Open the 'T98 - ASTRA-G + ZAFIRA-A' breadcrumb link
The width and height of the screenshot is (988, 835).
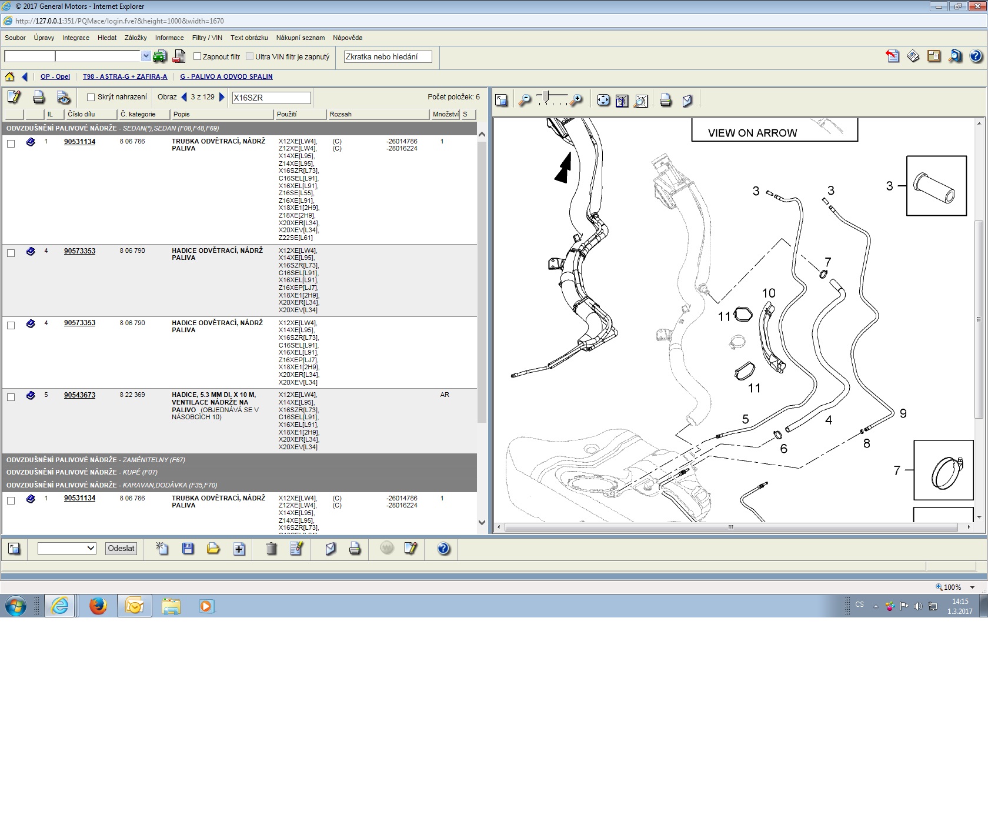[125, 76]
